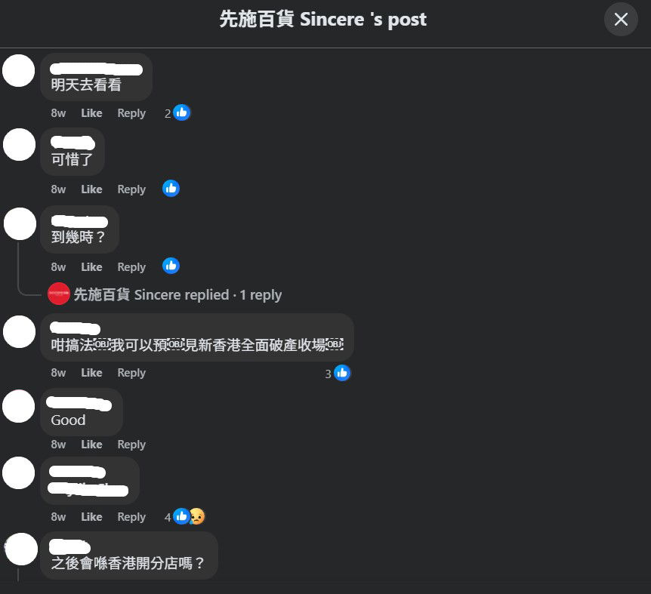The image size is (651, 594).
Task: Click thumbs-up reaction icon on 可惜了 comment
Action: [x=171, y=189]
